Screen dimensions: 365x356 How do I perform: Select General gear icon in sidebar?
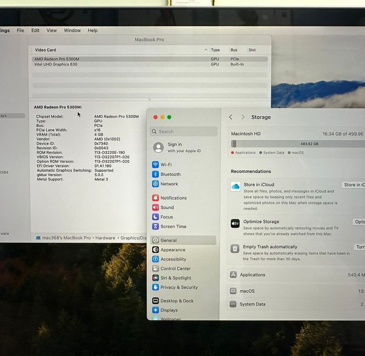click(156, 240)
